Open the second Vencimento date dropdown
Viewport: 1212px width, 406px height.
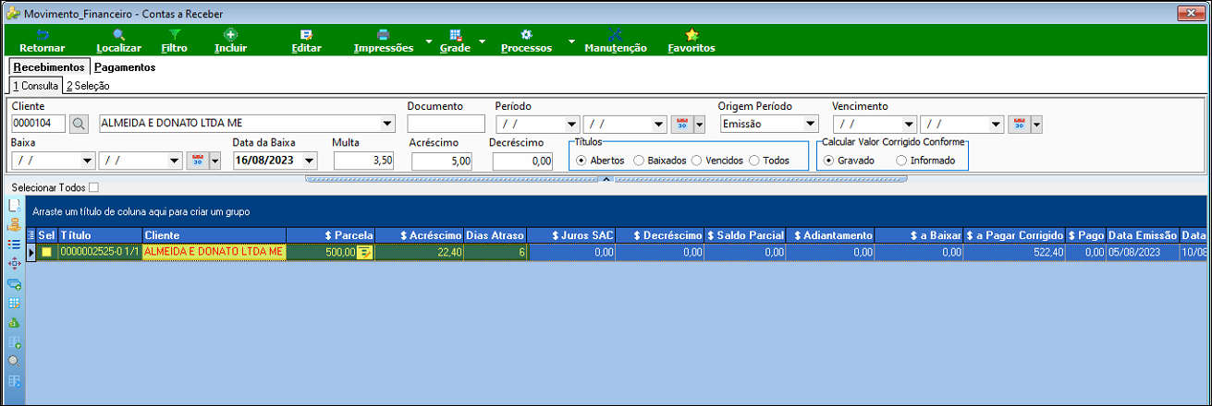click(996, 124)
